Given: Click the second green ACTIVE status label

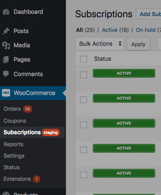Looking at the screenshot, I should coord(124,98).
